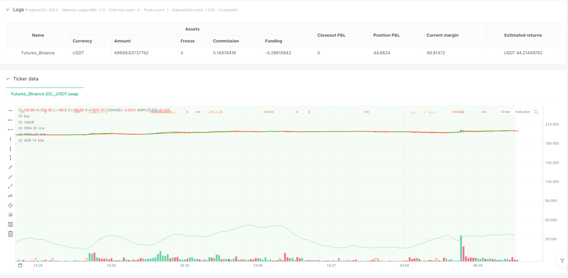Collapse the Logs section
This screenshot has height=278, width=568.
click(x=7, y=10)
